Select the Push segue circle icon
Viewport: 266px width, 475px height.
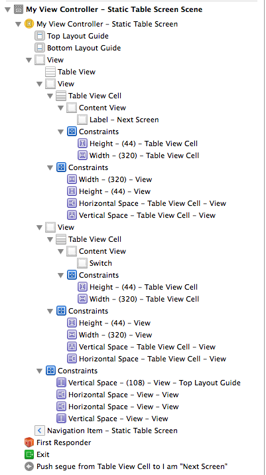click(x=29, y=466)
